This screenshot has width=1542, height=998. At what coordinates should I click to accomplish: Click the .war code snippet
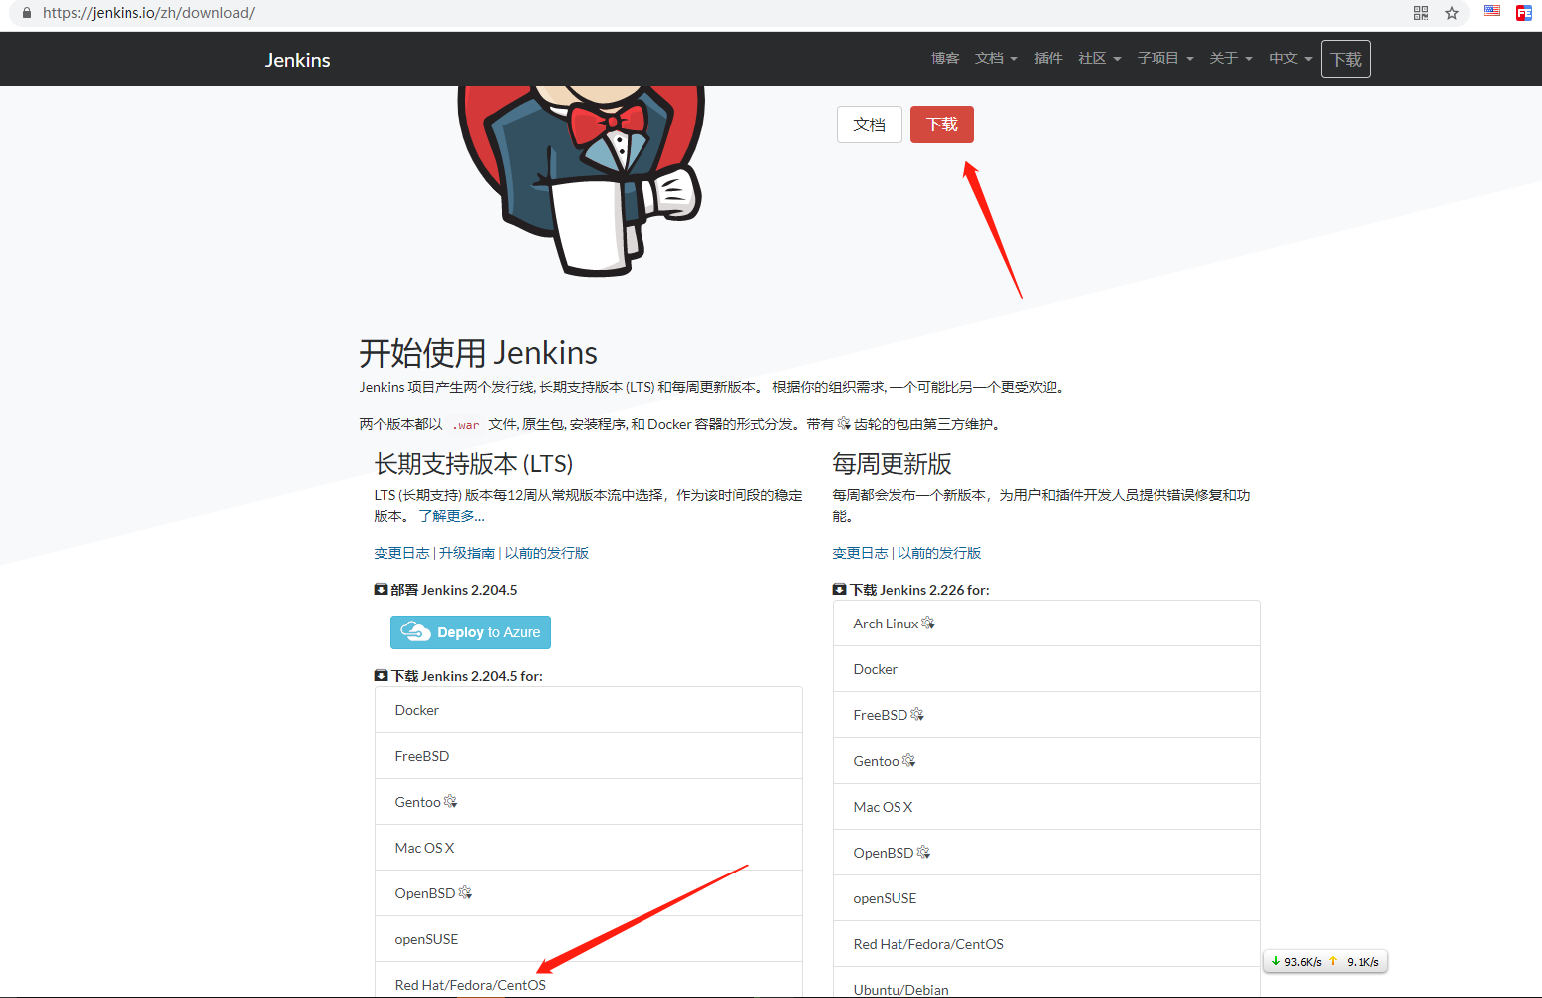(x=466, y=425)
